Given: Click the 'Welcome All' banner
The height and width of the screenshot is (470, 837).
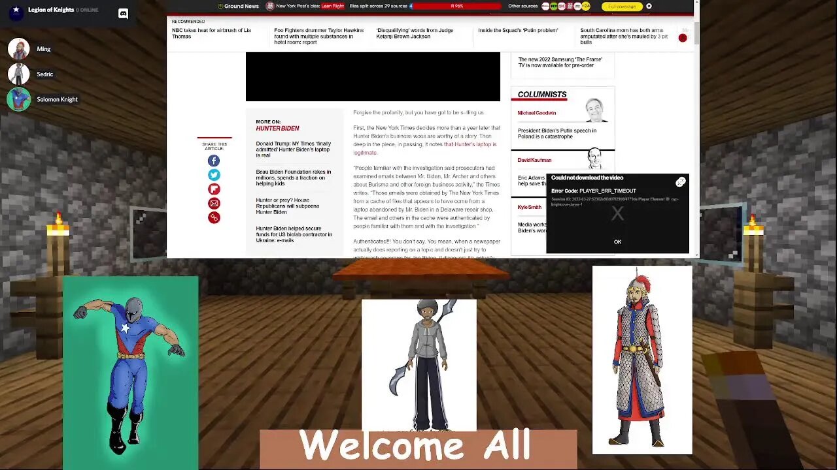Looking at the screenshot, I should point(418,449).
